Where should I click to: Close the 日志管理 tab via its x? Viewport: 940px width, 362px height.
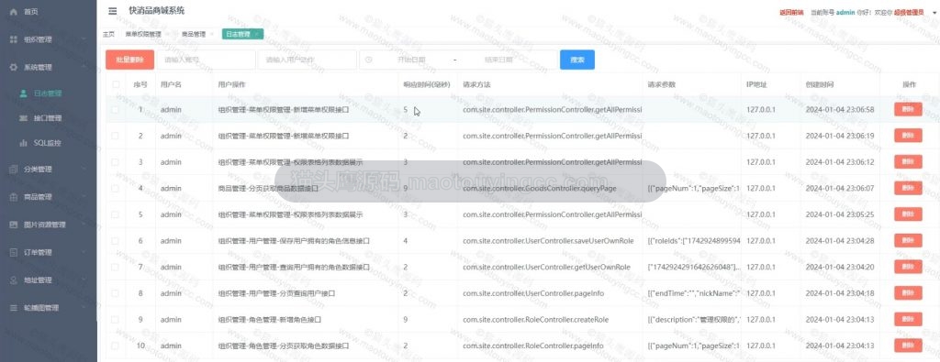pos(257,34)
